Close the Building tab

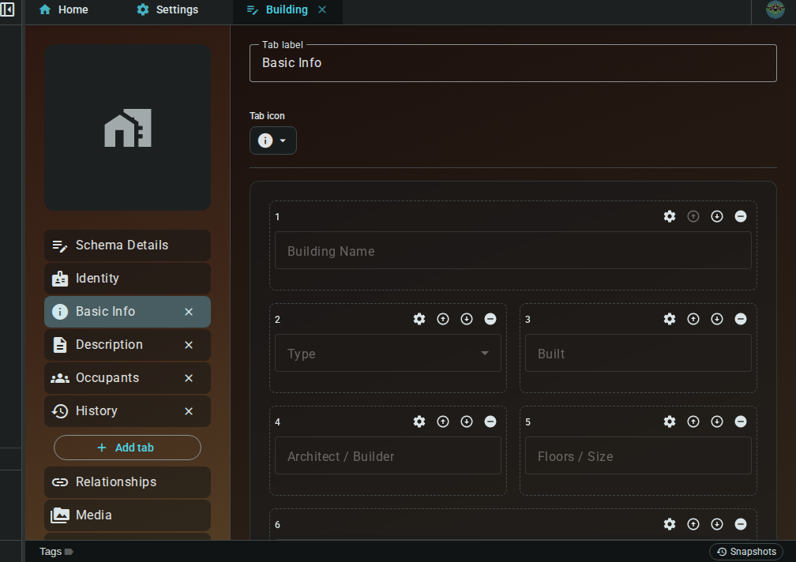(322, 9)
